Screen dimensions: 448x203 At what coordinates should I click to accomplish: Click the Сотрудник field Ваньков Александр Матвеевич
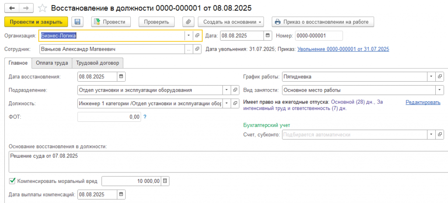click(x=112, y=49)
